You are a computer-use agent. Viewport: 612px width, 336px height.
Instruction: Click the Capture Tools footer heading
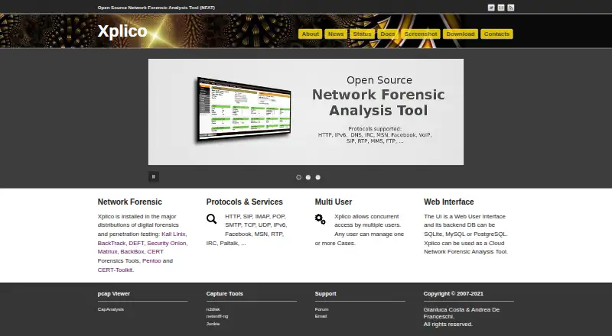coord(224,293)
